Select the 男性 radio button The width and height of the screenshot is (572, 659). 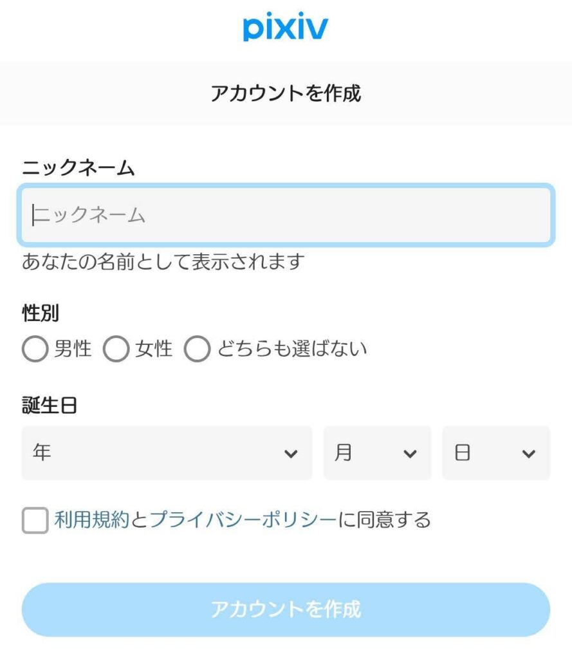click(35, 349)
